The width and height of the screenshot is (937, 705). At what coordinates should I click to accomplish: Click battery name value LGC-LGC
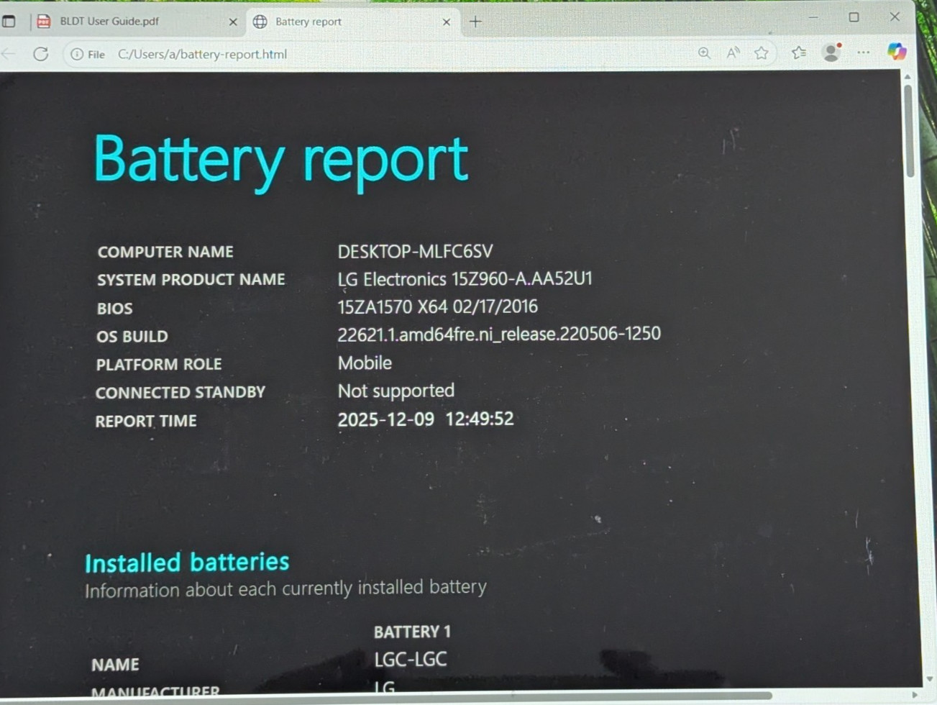coord(411,659)
